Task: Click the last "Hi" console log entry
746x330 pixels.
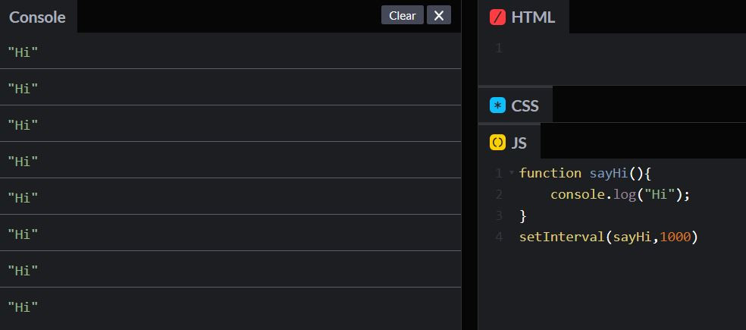Action: pyautogui.click(x=23, y=306)
